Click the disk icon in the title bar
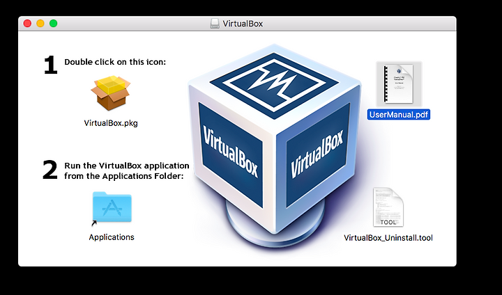The image size is (502, 295). click(x=215, y=24)
